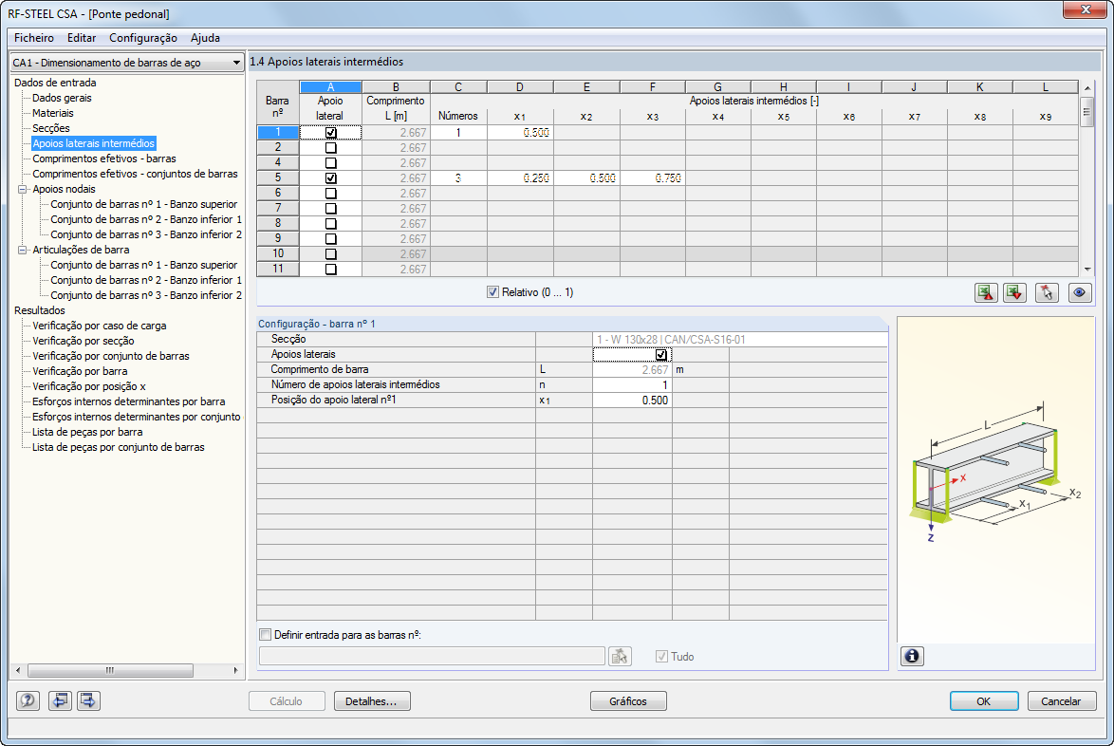Open the CA1 design case dropdown
This screenshot has width=1114, height=746.
(127, 63)
